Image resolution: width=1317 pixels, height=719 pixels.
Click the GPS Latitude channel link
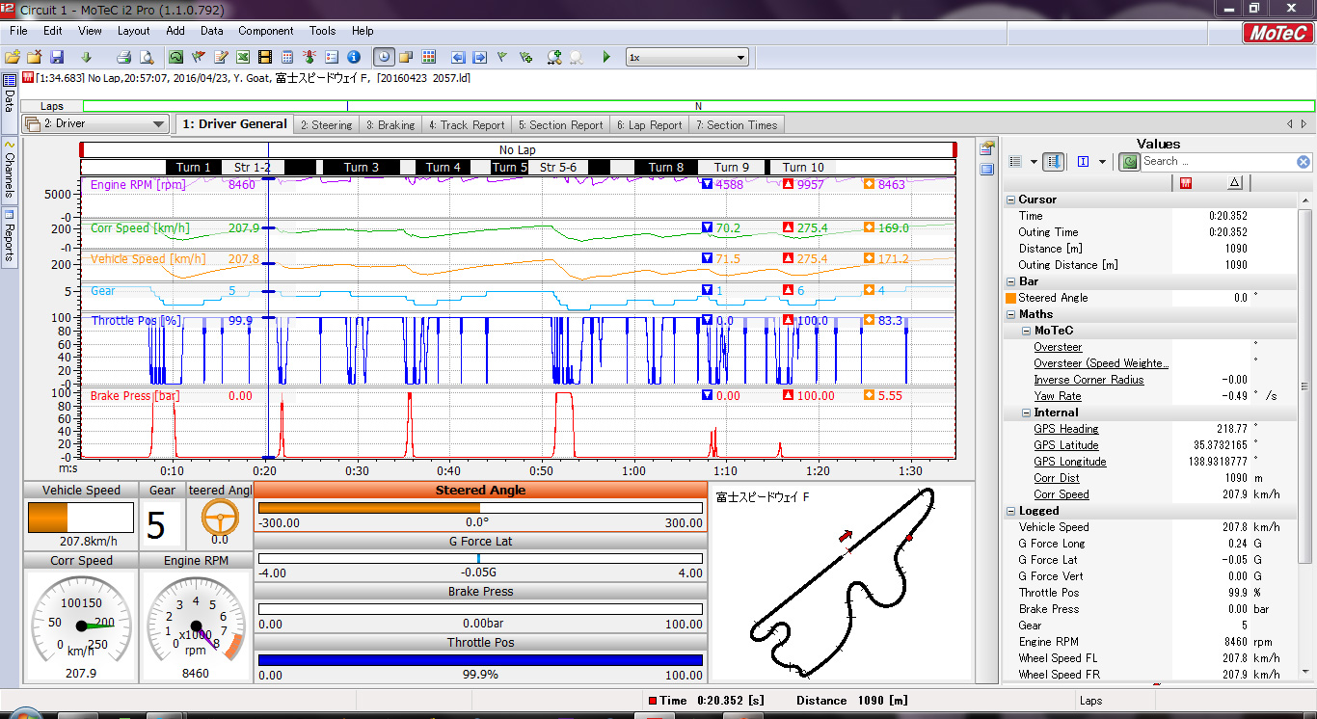click(x=1066, y=445)
